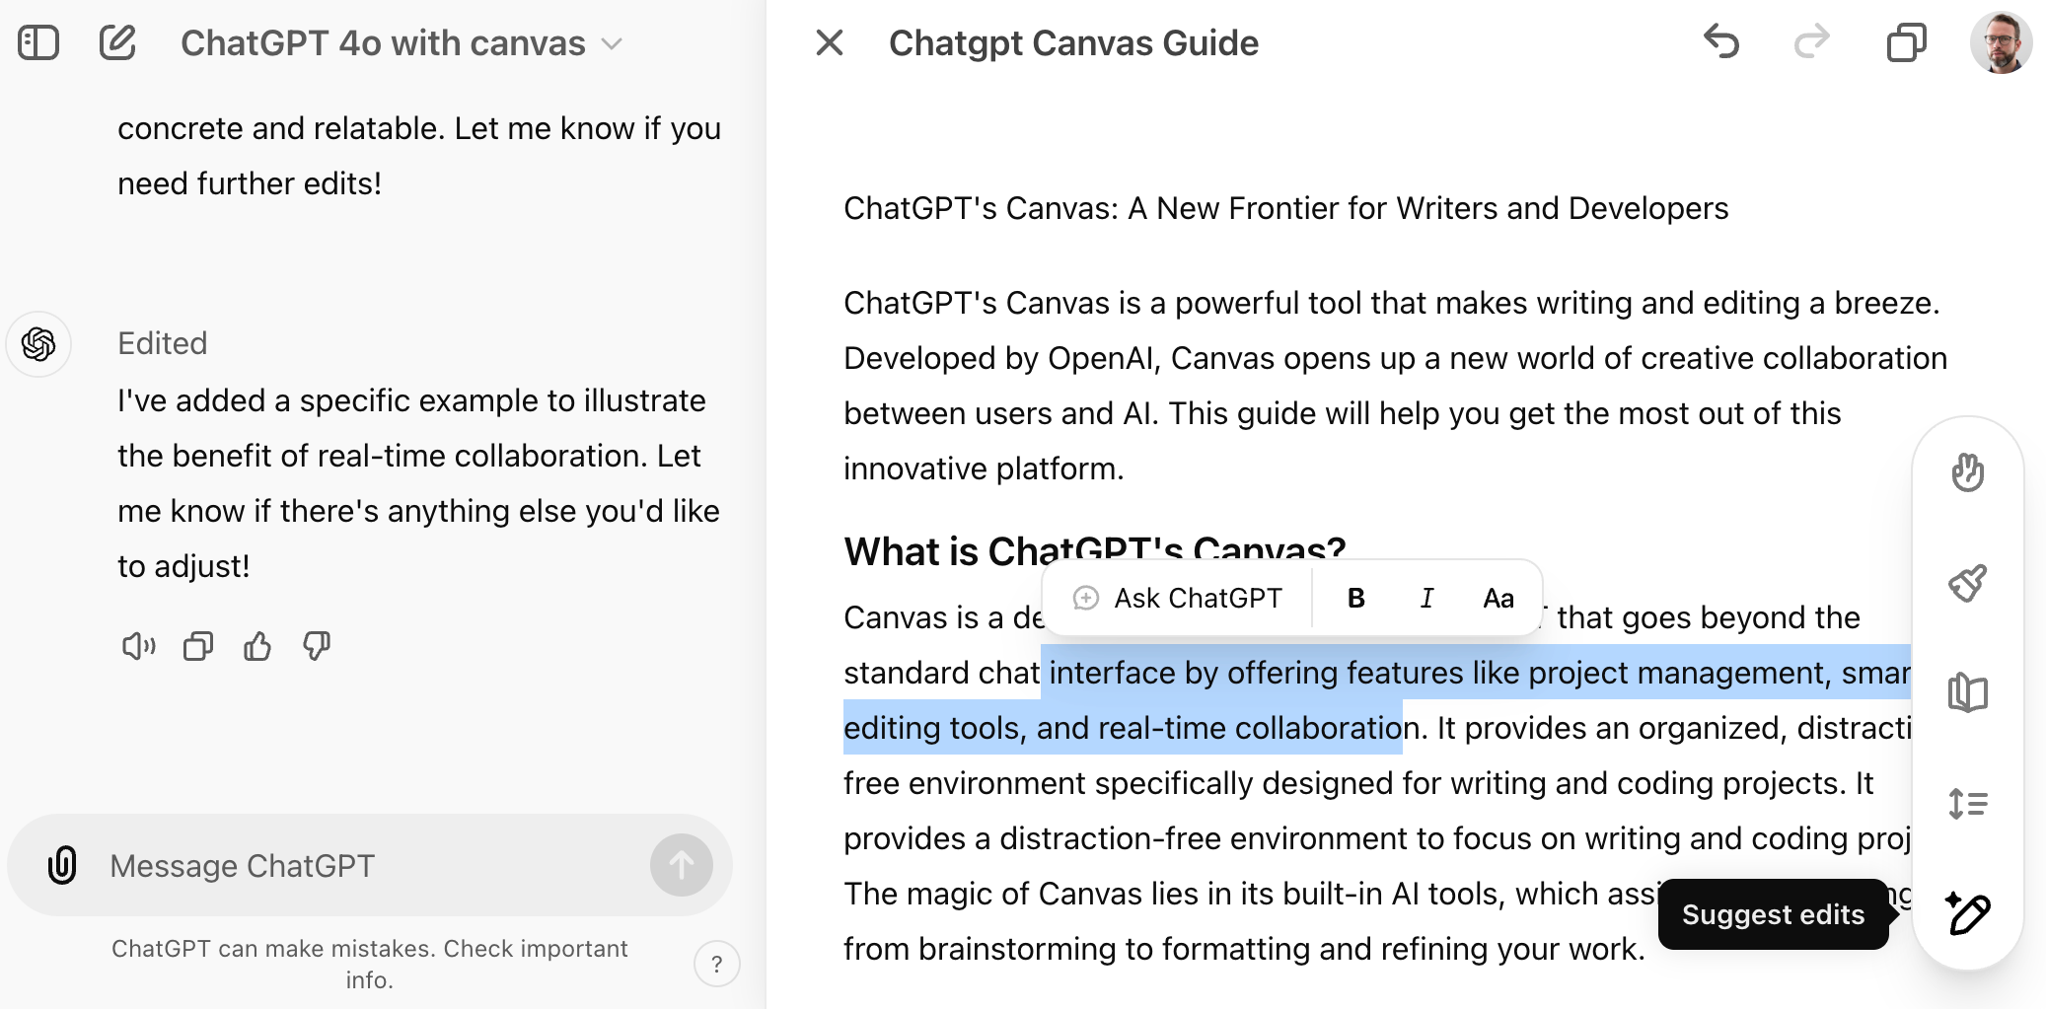Give thumbs up to the response

(257, 646)
